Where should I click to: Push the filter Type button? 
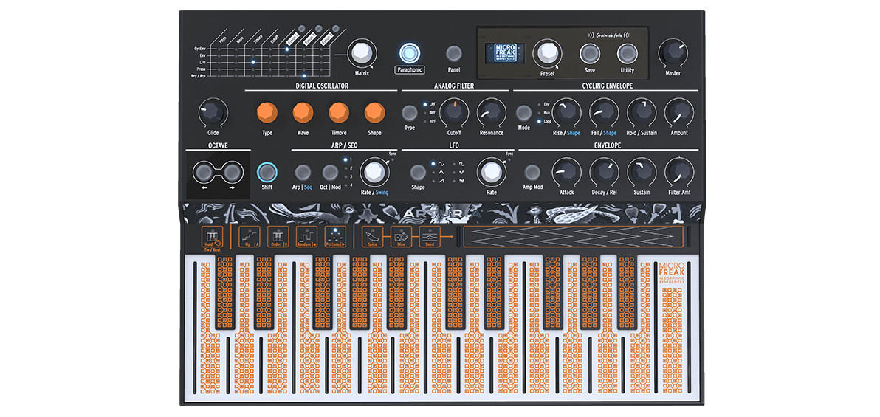[x=409, y=113]
